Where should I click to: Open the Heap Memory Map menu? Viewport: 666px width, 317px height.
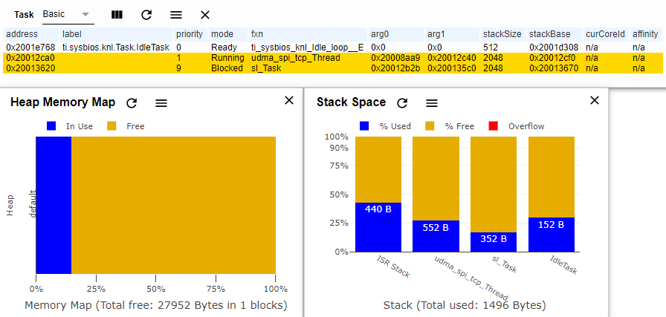tap(161, 102)
